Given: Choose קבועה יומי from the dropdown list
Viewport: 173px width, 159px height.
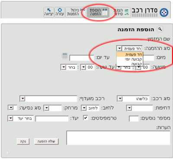Looking at the screenshot, I should point(130,59).
